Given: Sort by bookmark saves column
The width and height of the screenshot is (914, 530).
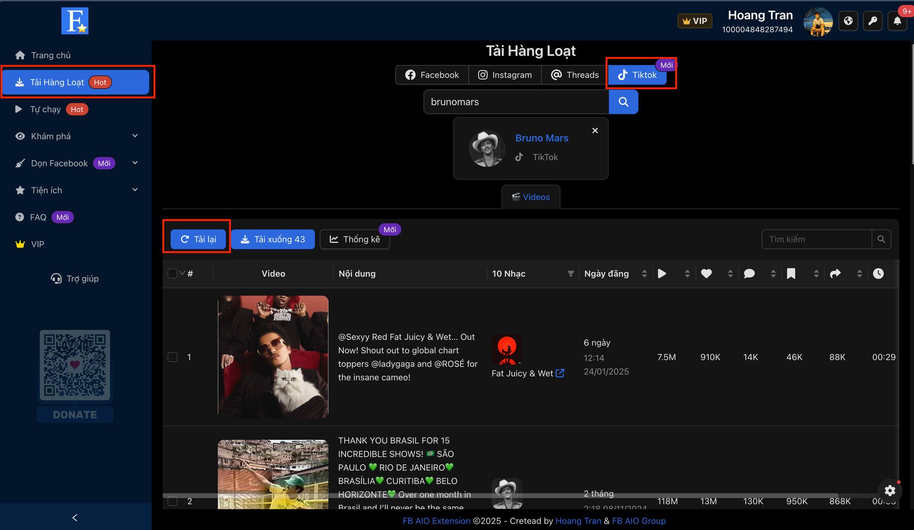Looking at the screenshot, I should tap(791, 273).
